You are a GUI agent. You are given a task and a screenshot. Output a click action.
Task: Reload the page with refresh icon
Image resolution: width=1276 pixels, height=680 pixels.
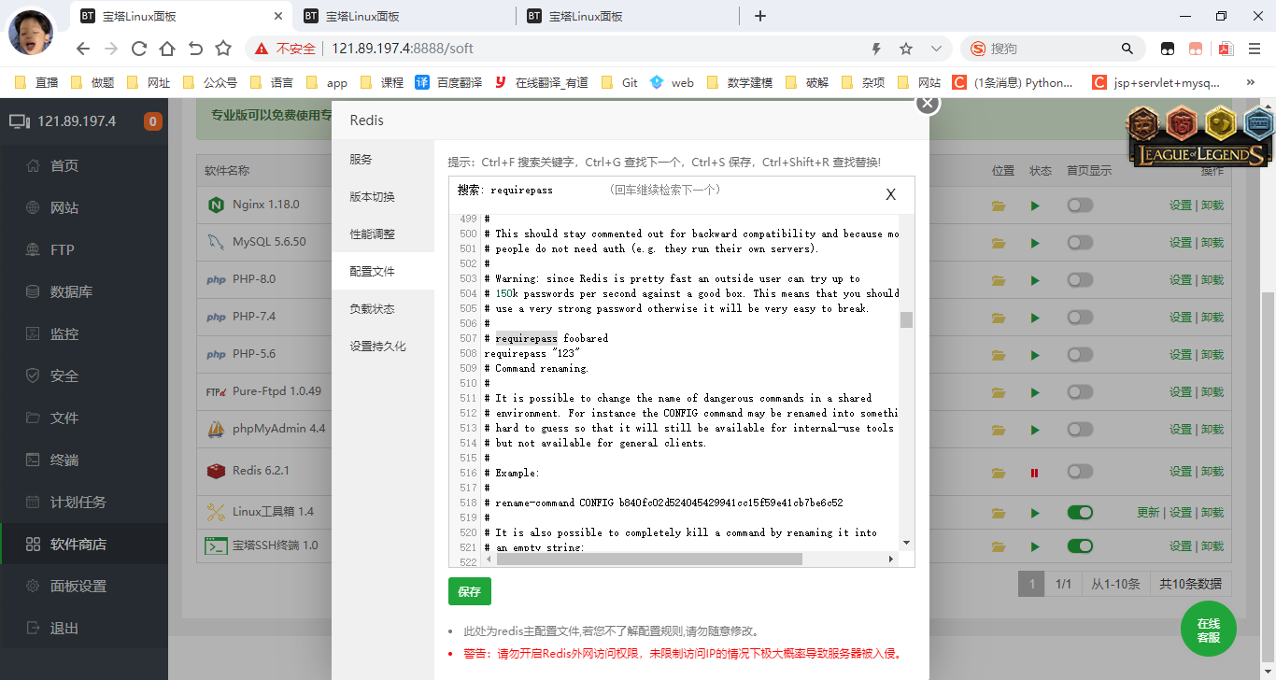tap(139, 49)
